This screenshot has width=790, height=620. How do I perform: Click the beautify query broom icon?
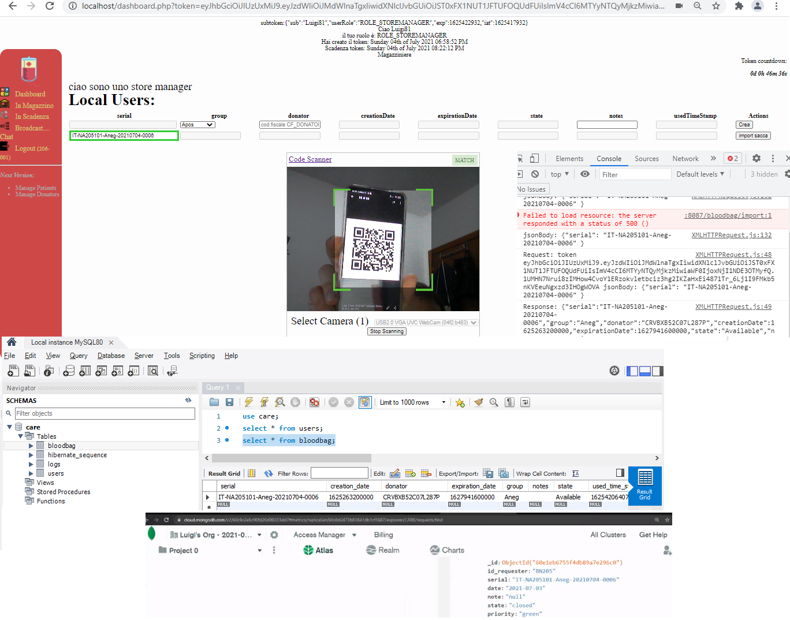478,402
